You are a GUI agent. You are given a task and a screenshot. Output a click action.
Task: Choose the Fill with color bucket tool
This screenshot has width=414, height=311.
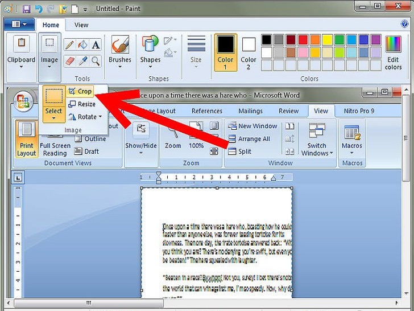click(x=83, y=44)
